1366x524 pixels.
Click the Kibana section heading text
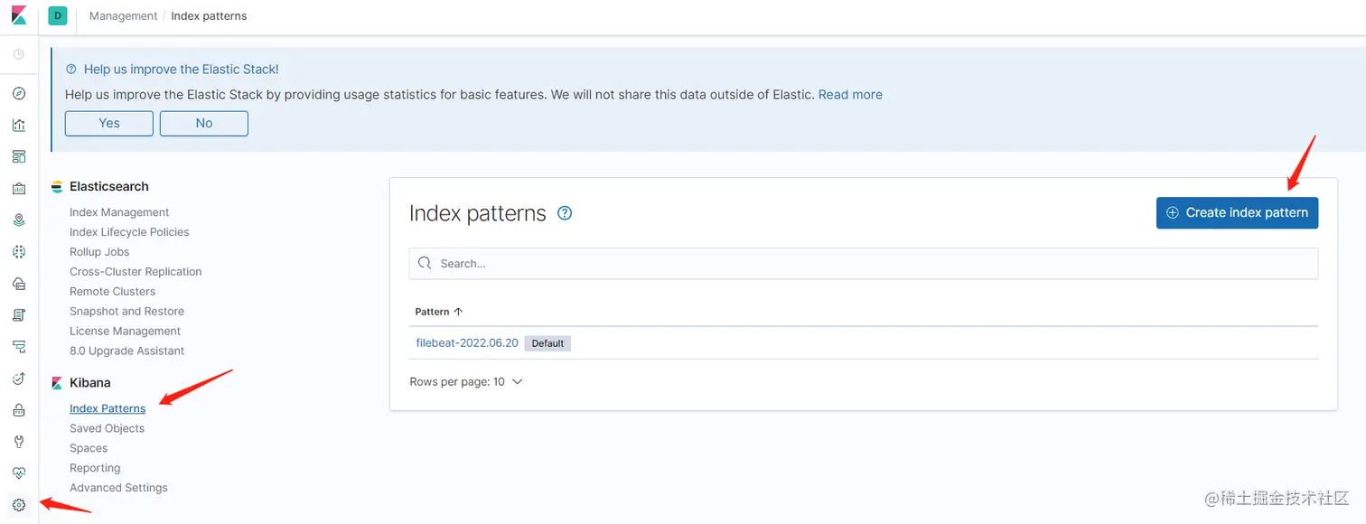(90, 383)
